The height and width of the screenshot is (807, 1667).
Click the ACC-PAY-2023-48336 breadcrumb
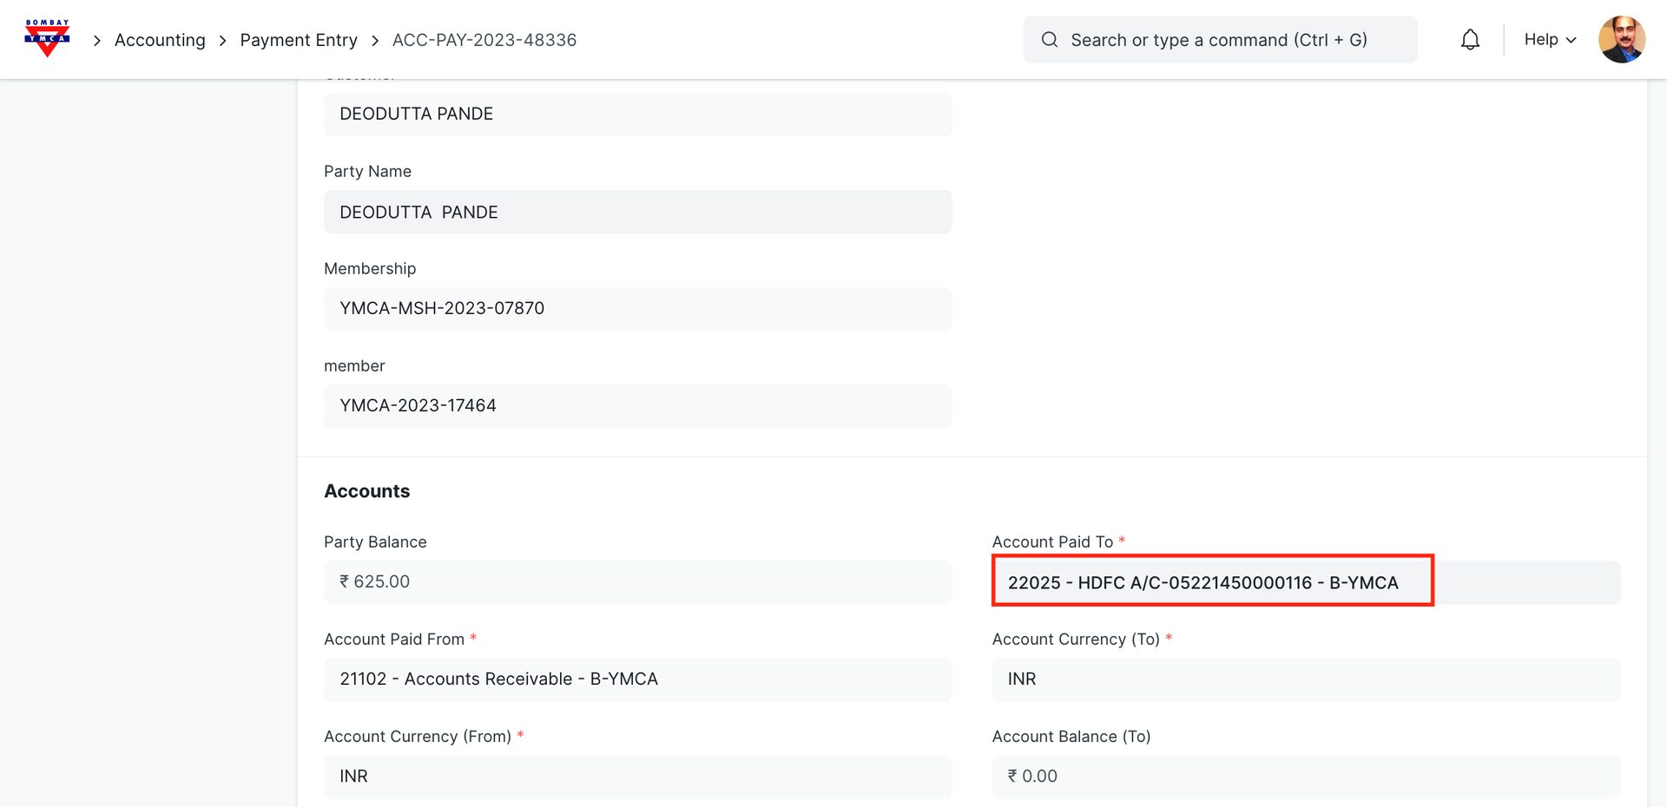484,40
